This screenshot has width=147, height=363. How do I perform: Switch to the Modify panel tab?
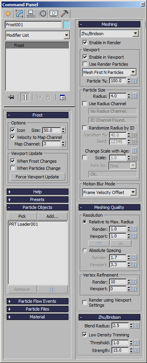(x=19, y=14)
